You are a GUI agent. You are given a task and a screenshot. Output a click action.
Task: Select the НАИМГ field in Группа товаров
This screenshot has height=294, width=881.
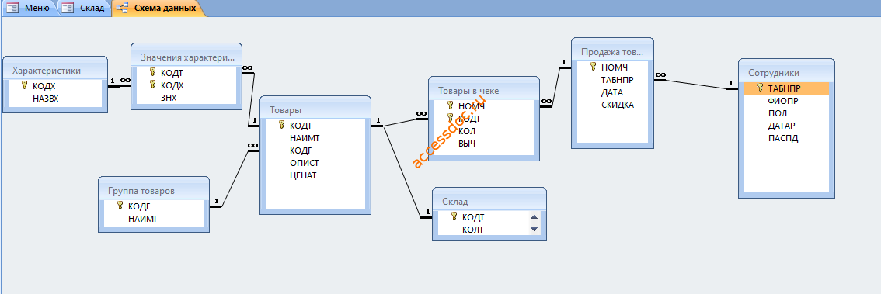point(143,219)
